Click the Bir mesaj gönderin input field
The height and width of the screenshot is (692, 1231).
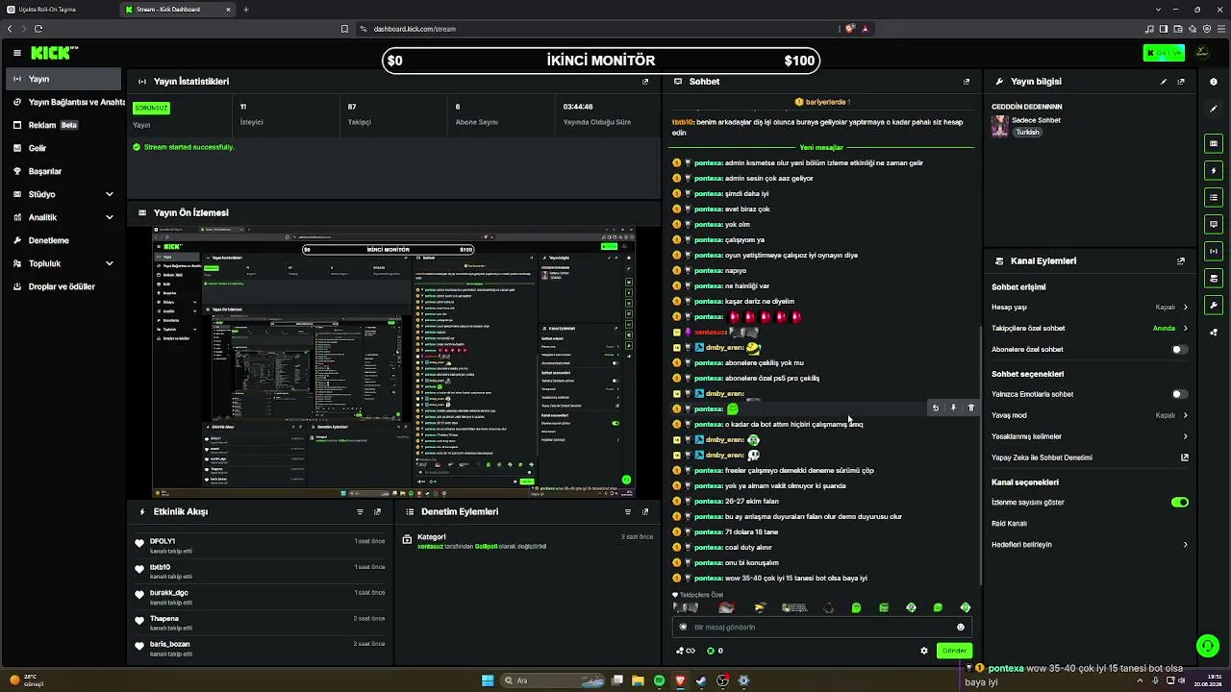pyautogui.click(x=820, y=627)
